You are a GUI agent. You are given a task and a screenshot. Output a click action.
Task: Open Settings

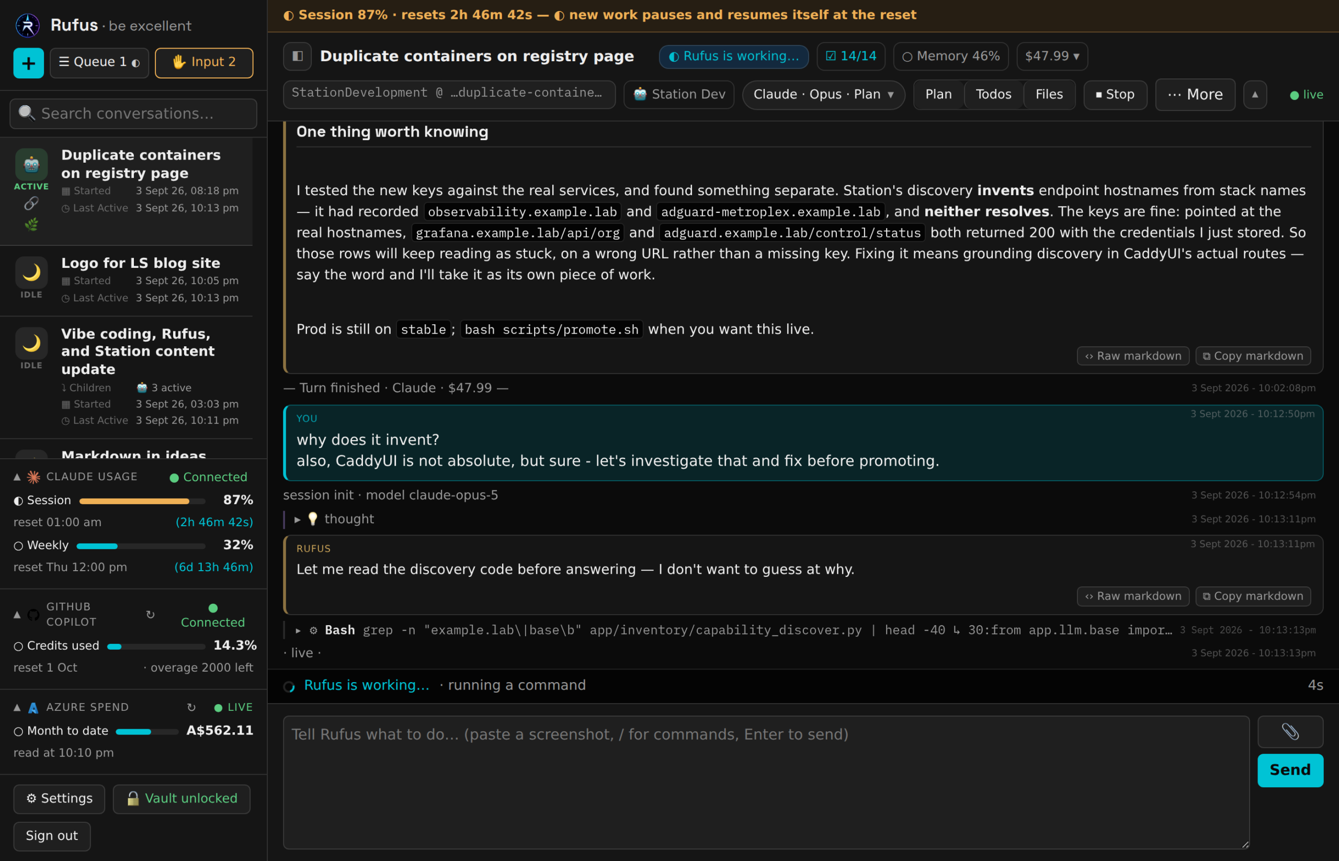point(59,798)
